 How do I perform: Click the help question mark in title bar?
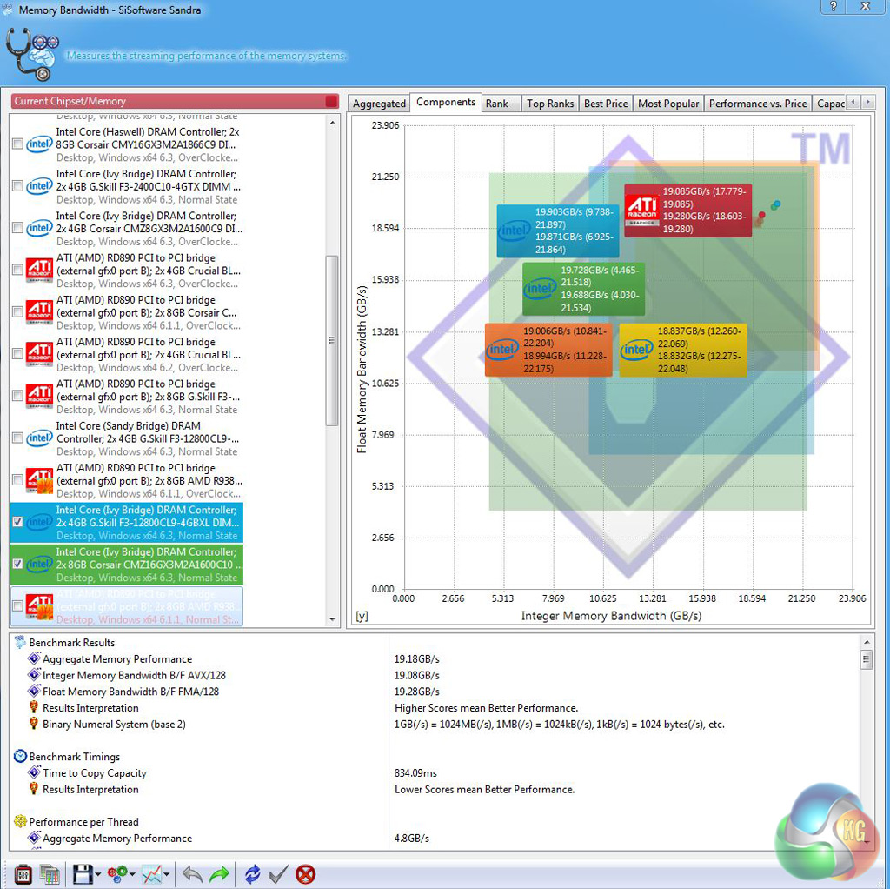click(x=834, y=6)
